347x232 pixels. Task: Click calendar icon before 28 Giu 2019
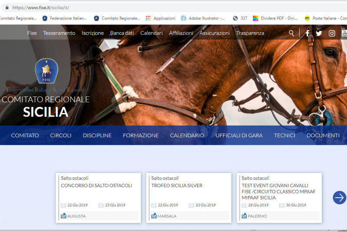[244, 205]
